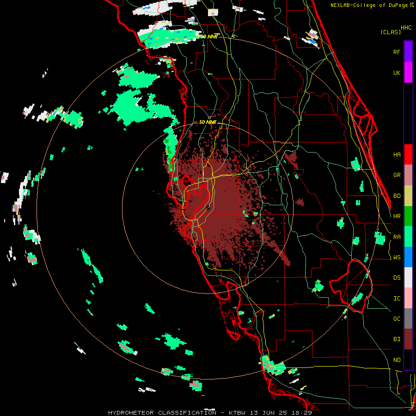Click the RA legend label
416x416 pixels.
coord(397,237)
